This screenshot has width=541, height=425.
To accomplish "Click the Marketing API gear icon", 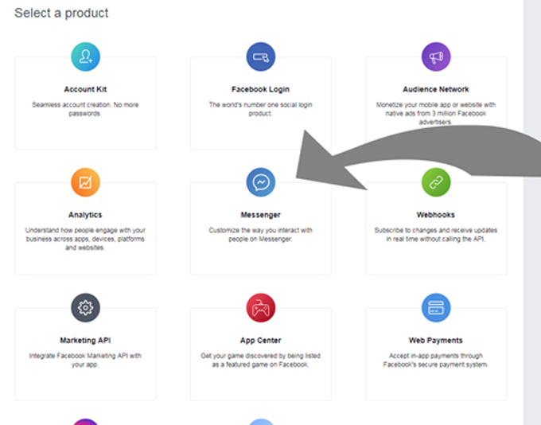I will (85, 307).
